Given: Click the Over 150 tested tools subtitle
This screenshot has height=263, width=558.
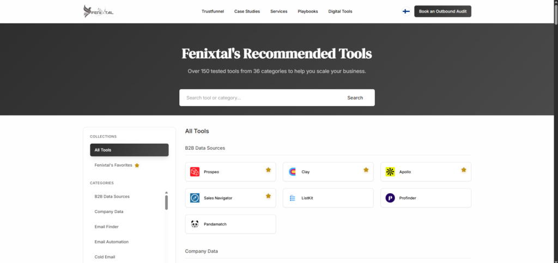Looking at the screenshot, I should click(277, 71).
